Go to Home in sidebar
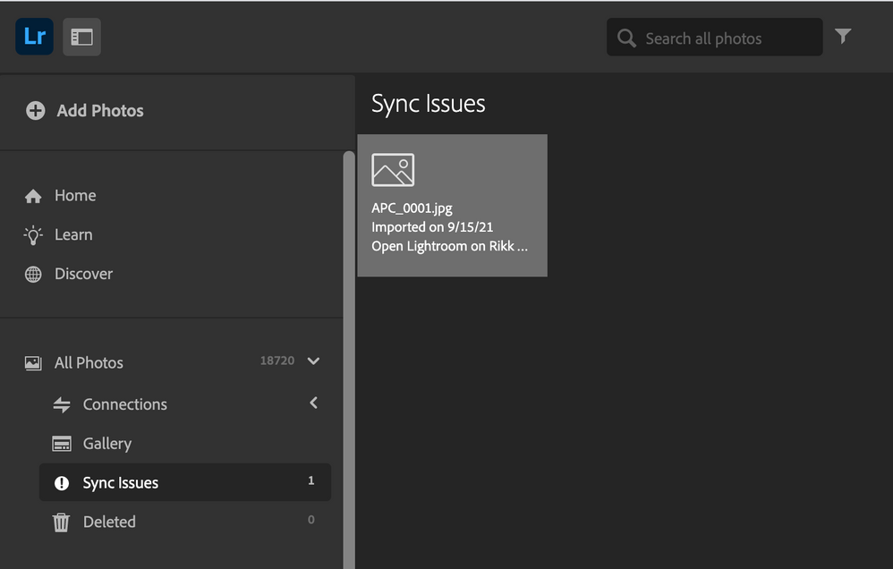The height and width of the screenshot is (569, 893). point(75,195)
